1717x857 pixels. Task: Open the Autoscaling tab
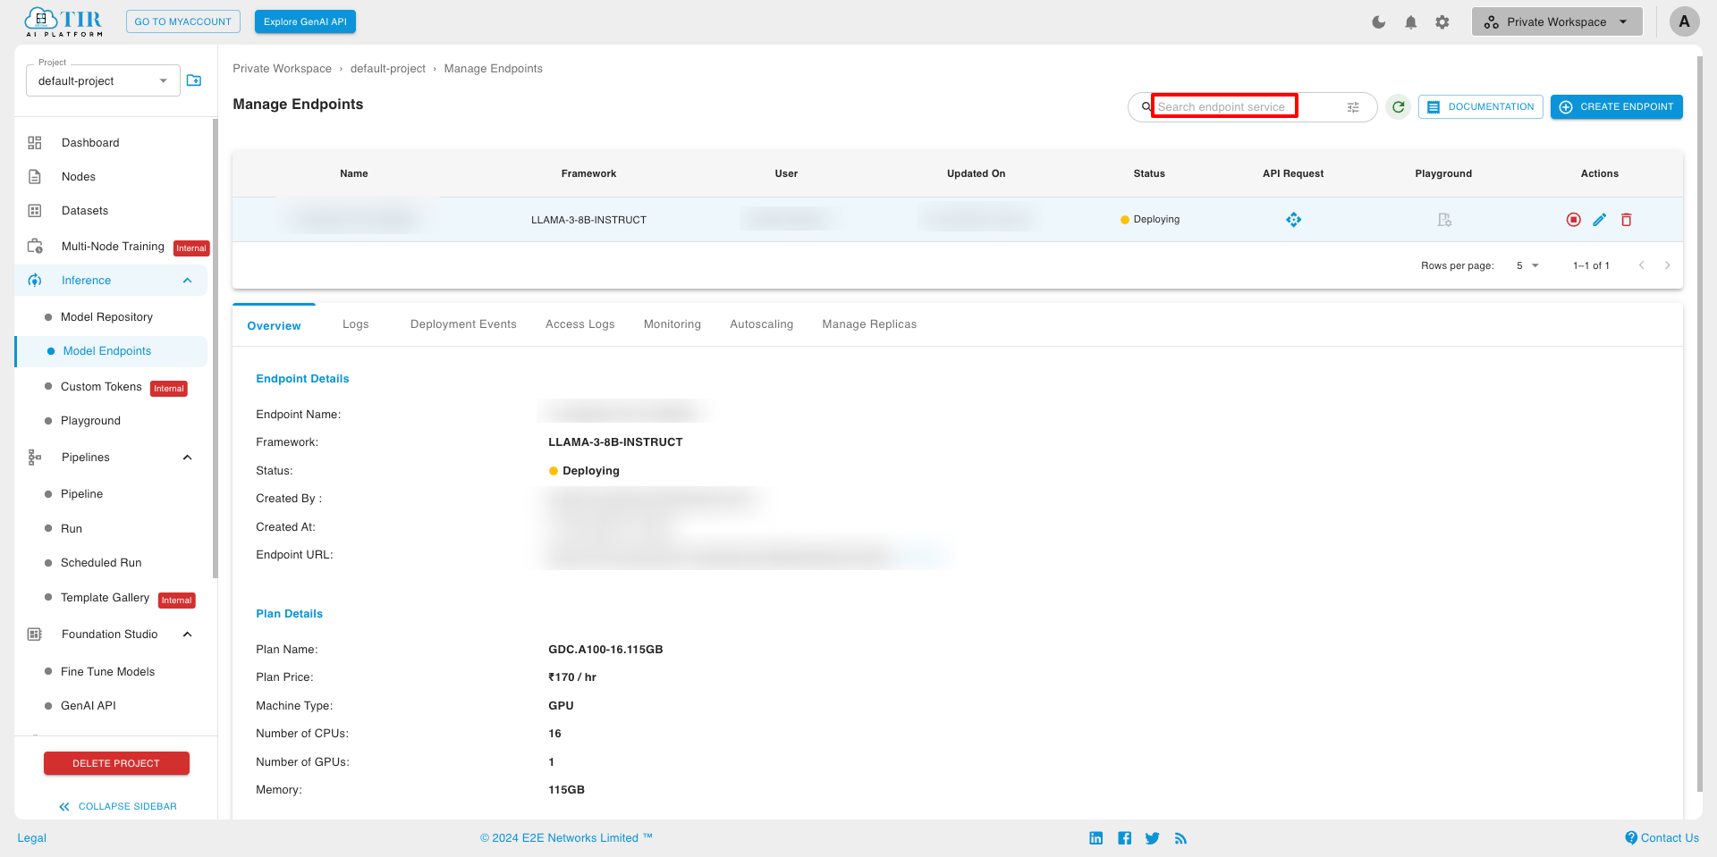[761, 324]
